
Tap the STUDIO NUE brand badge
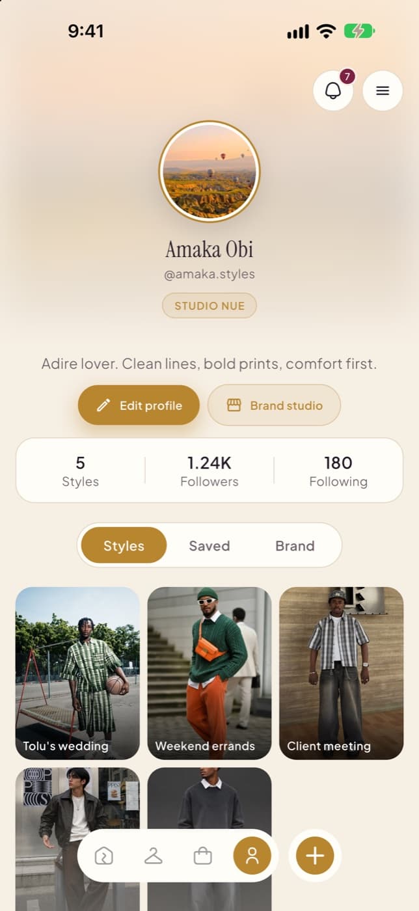point(209,306)
